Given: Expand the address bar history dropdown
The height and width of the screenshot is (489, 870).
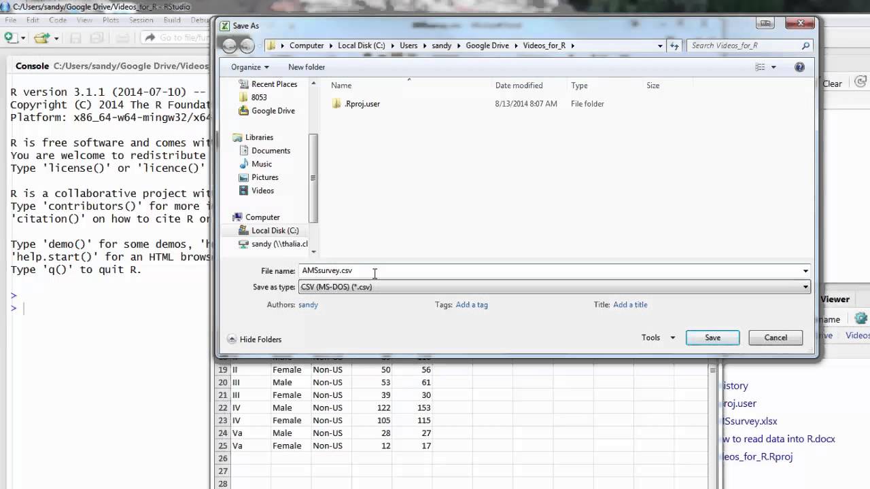Looking at the screenshot, I should click(660, 46).
